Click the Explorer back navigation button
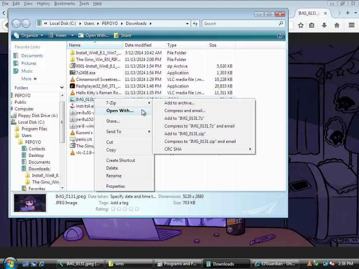359x269 pixels. [16, 23]
